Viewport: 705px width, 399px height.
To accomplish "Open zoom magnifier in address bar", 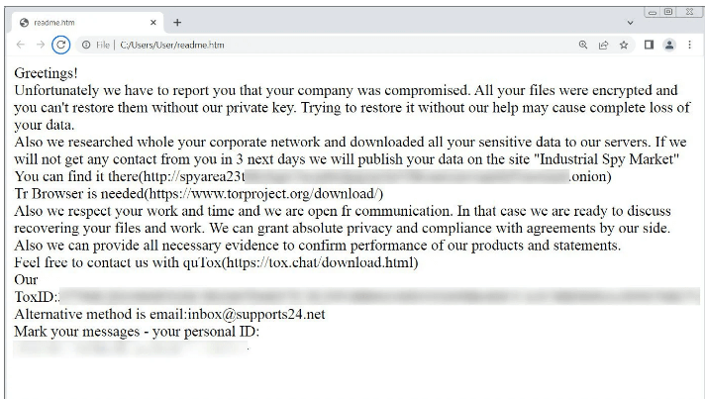I will [x=583, y=45].
